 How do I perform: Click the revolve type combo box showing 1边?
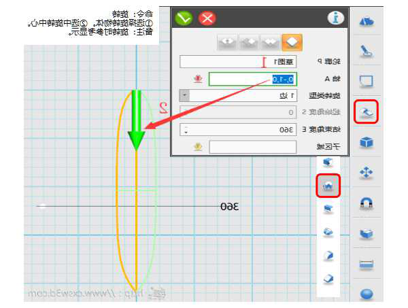click(x=238, y=96)
